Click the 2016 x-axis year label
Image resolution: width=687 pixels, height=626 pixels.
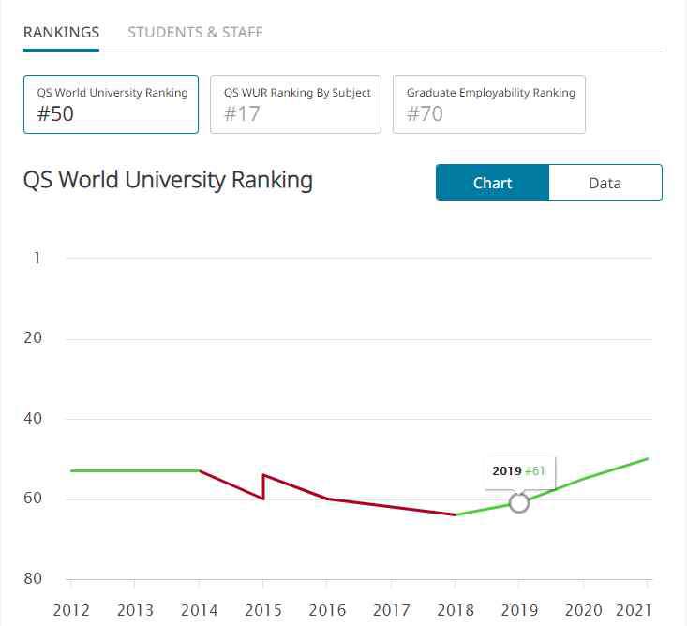tap(327, 610)
